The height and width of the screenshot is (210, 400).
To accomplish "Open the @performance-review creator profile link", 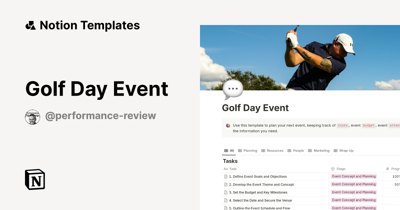I will point(101,116).
